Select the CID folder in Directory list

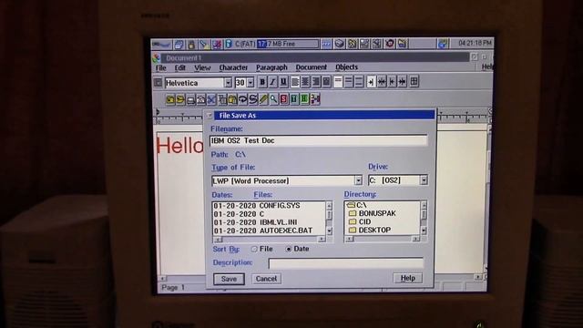click(x=360, y=221)
